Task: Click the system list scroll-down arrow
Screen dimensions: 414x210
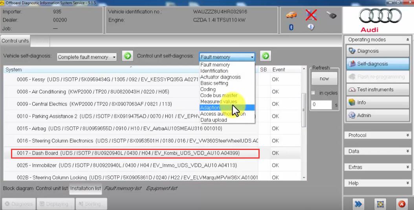Action: click(x=304, y=177)
